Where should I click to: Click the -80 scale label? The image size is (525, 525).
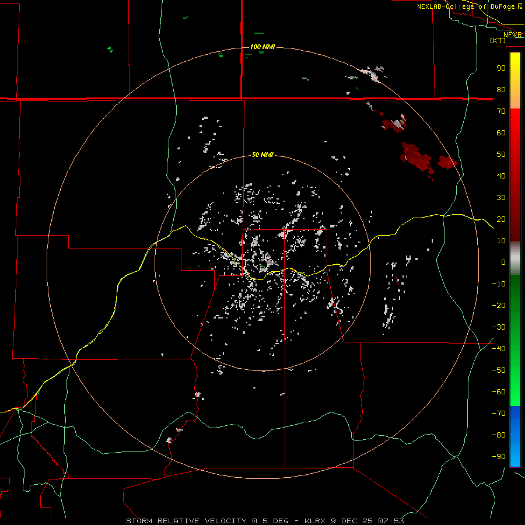(x=499, y=435)
